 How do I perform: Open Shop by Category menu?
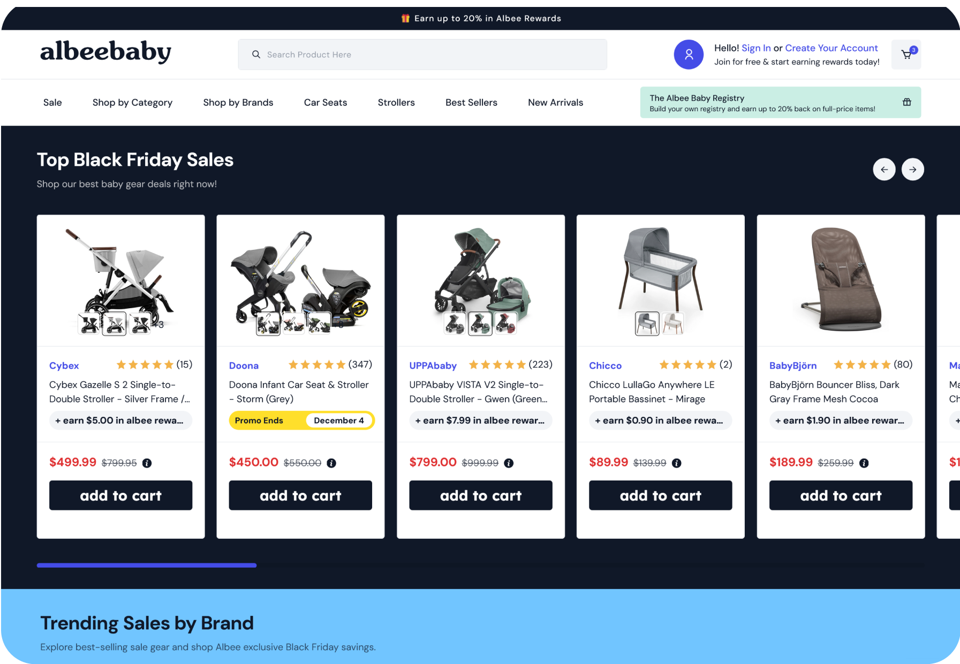[132, 103]
